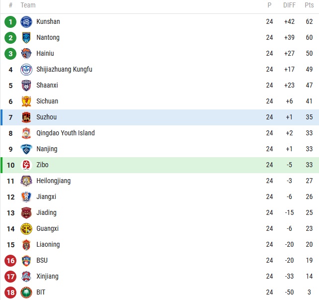The image size is (319, 300).
Task: Click the Sichuan team emblem
Action: (x=26, y=101)
